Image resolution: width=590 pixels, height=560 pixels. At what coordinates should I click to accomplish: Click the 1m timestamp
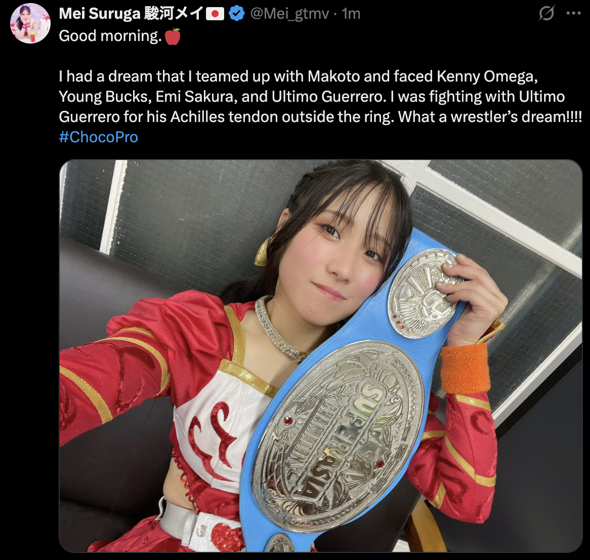point(351,14)
